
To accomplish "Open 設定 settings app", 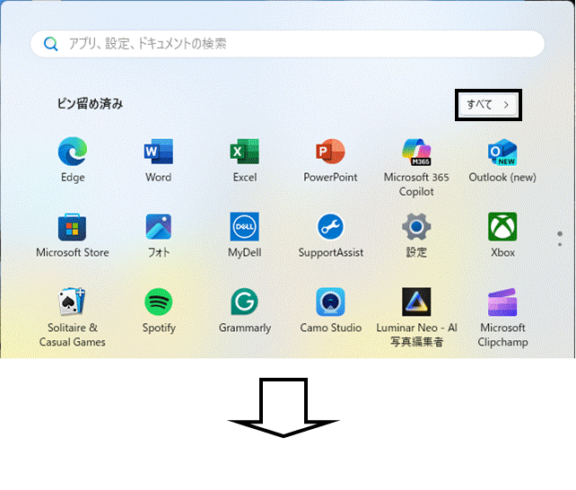I will [x=416, y=235].
